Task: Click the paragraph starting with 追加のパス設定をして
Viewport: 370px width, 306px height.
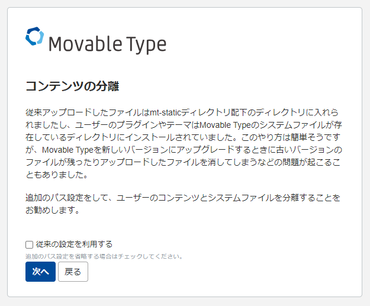Action: (183, 204)
